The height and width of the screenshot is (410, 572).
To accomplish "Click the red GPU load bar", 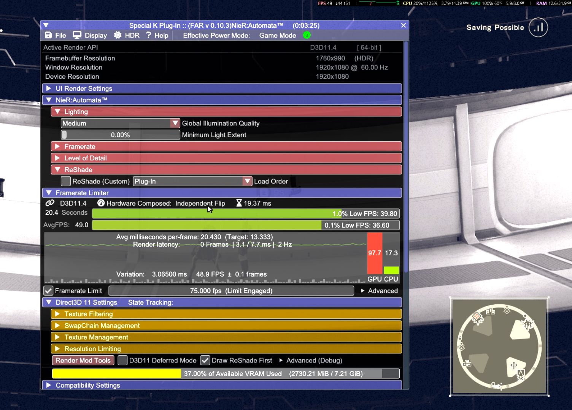I will (x=375, y=253).
